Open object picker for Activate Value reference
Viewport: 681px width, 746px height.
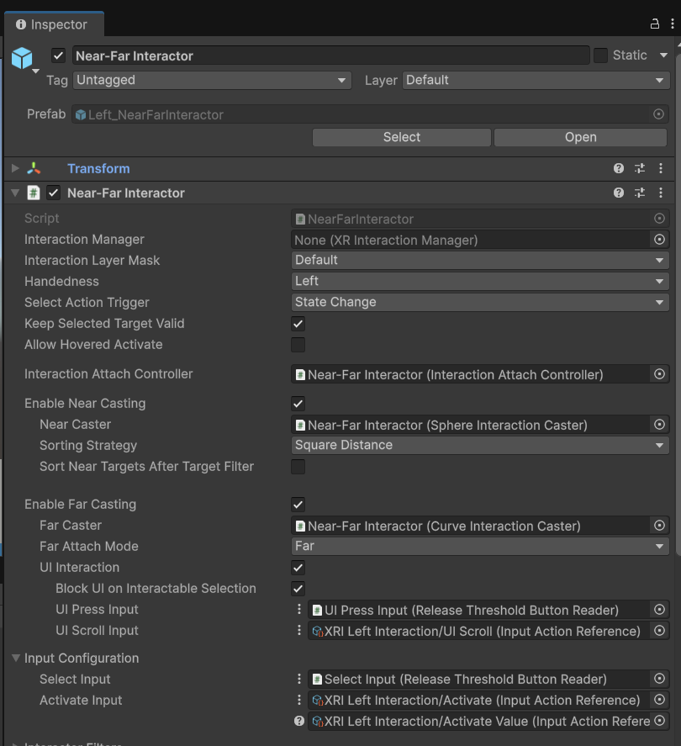[x=659, y=720]
